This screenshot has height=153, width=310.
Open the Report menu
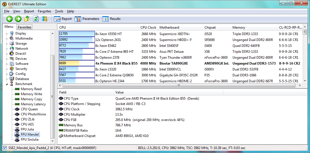point(29,11)
